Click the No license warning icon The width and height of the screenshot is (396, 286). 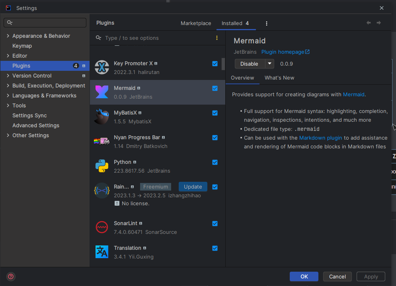pos(117,203)
